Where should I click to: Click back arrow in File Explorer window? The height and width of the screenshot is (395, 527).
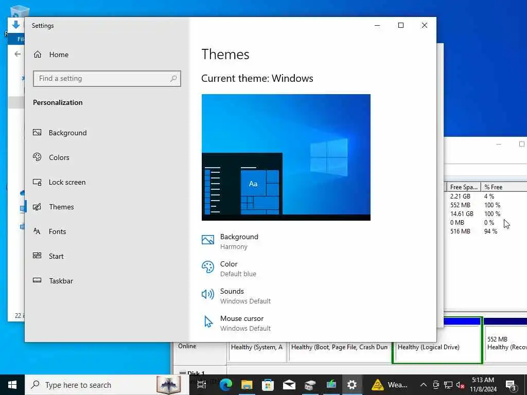(17, 54)
